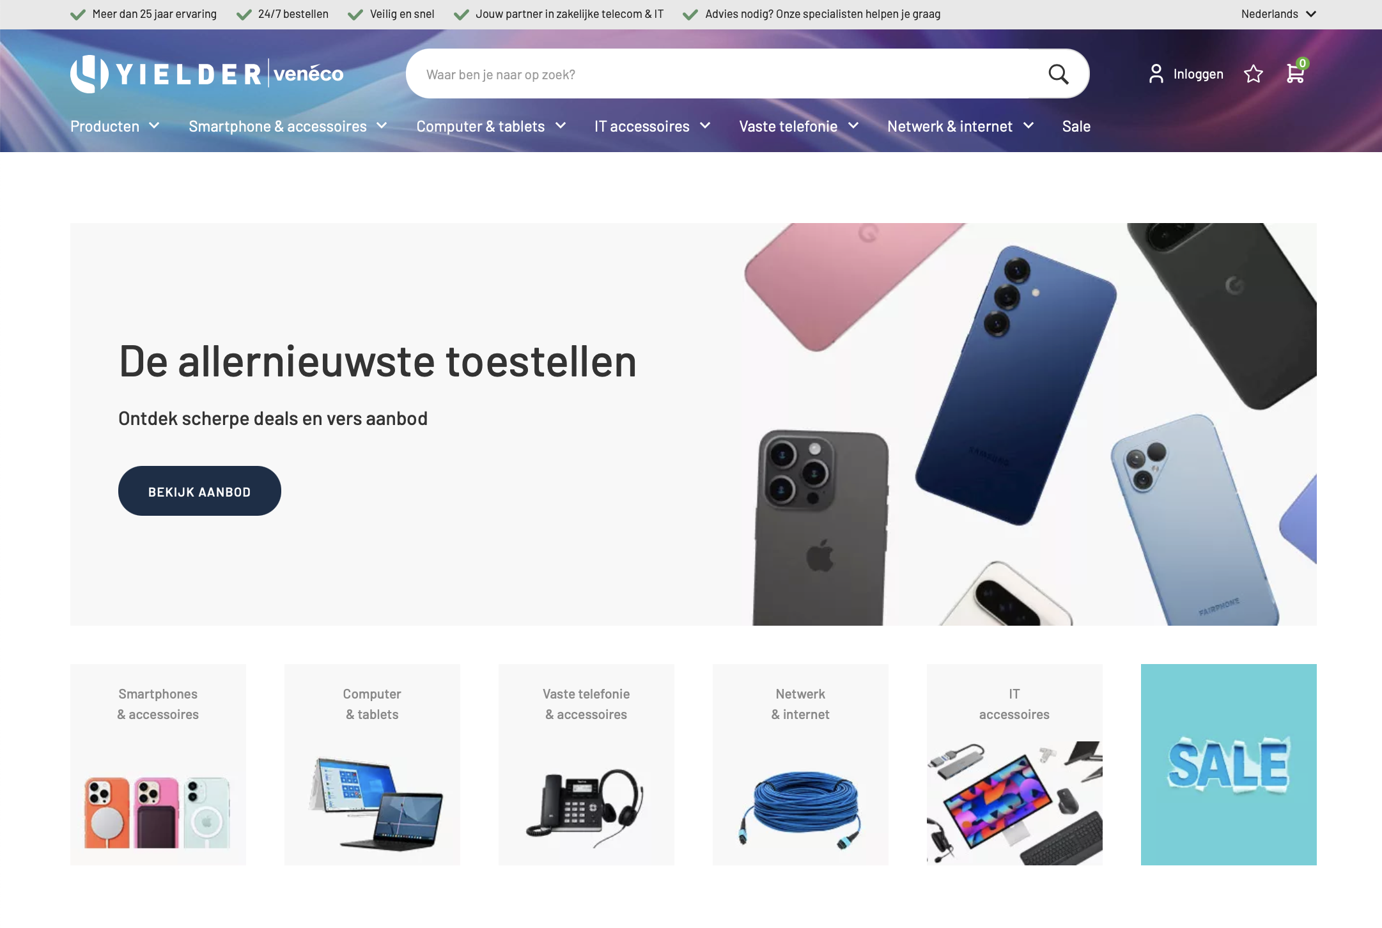Select the Sale menu item
Image resolution: width=1382 pixels, height=928 pixels.
[1076, 127]
